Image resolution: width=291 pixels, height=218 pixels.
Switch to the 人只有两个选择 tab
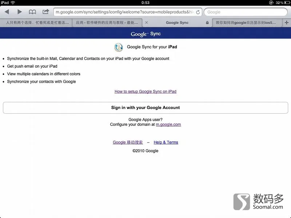(36, 23)
